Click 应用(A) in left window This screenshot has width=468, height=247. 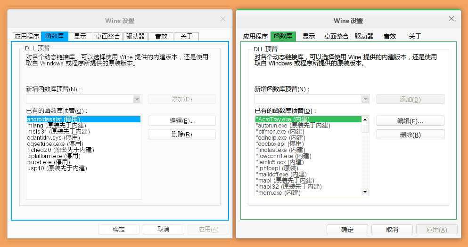208,230
